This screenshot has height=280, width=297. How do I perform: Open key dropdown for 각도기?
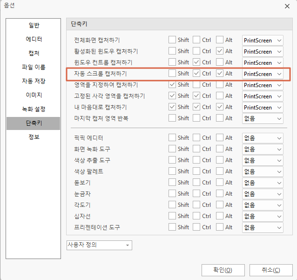pos(263,205)
